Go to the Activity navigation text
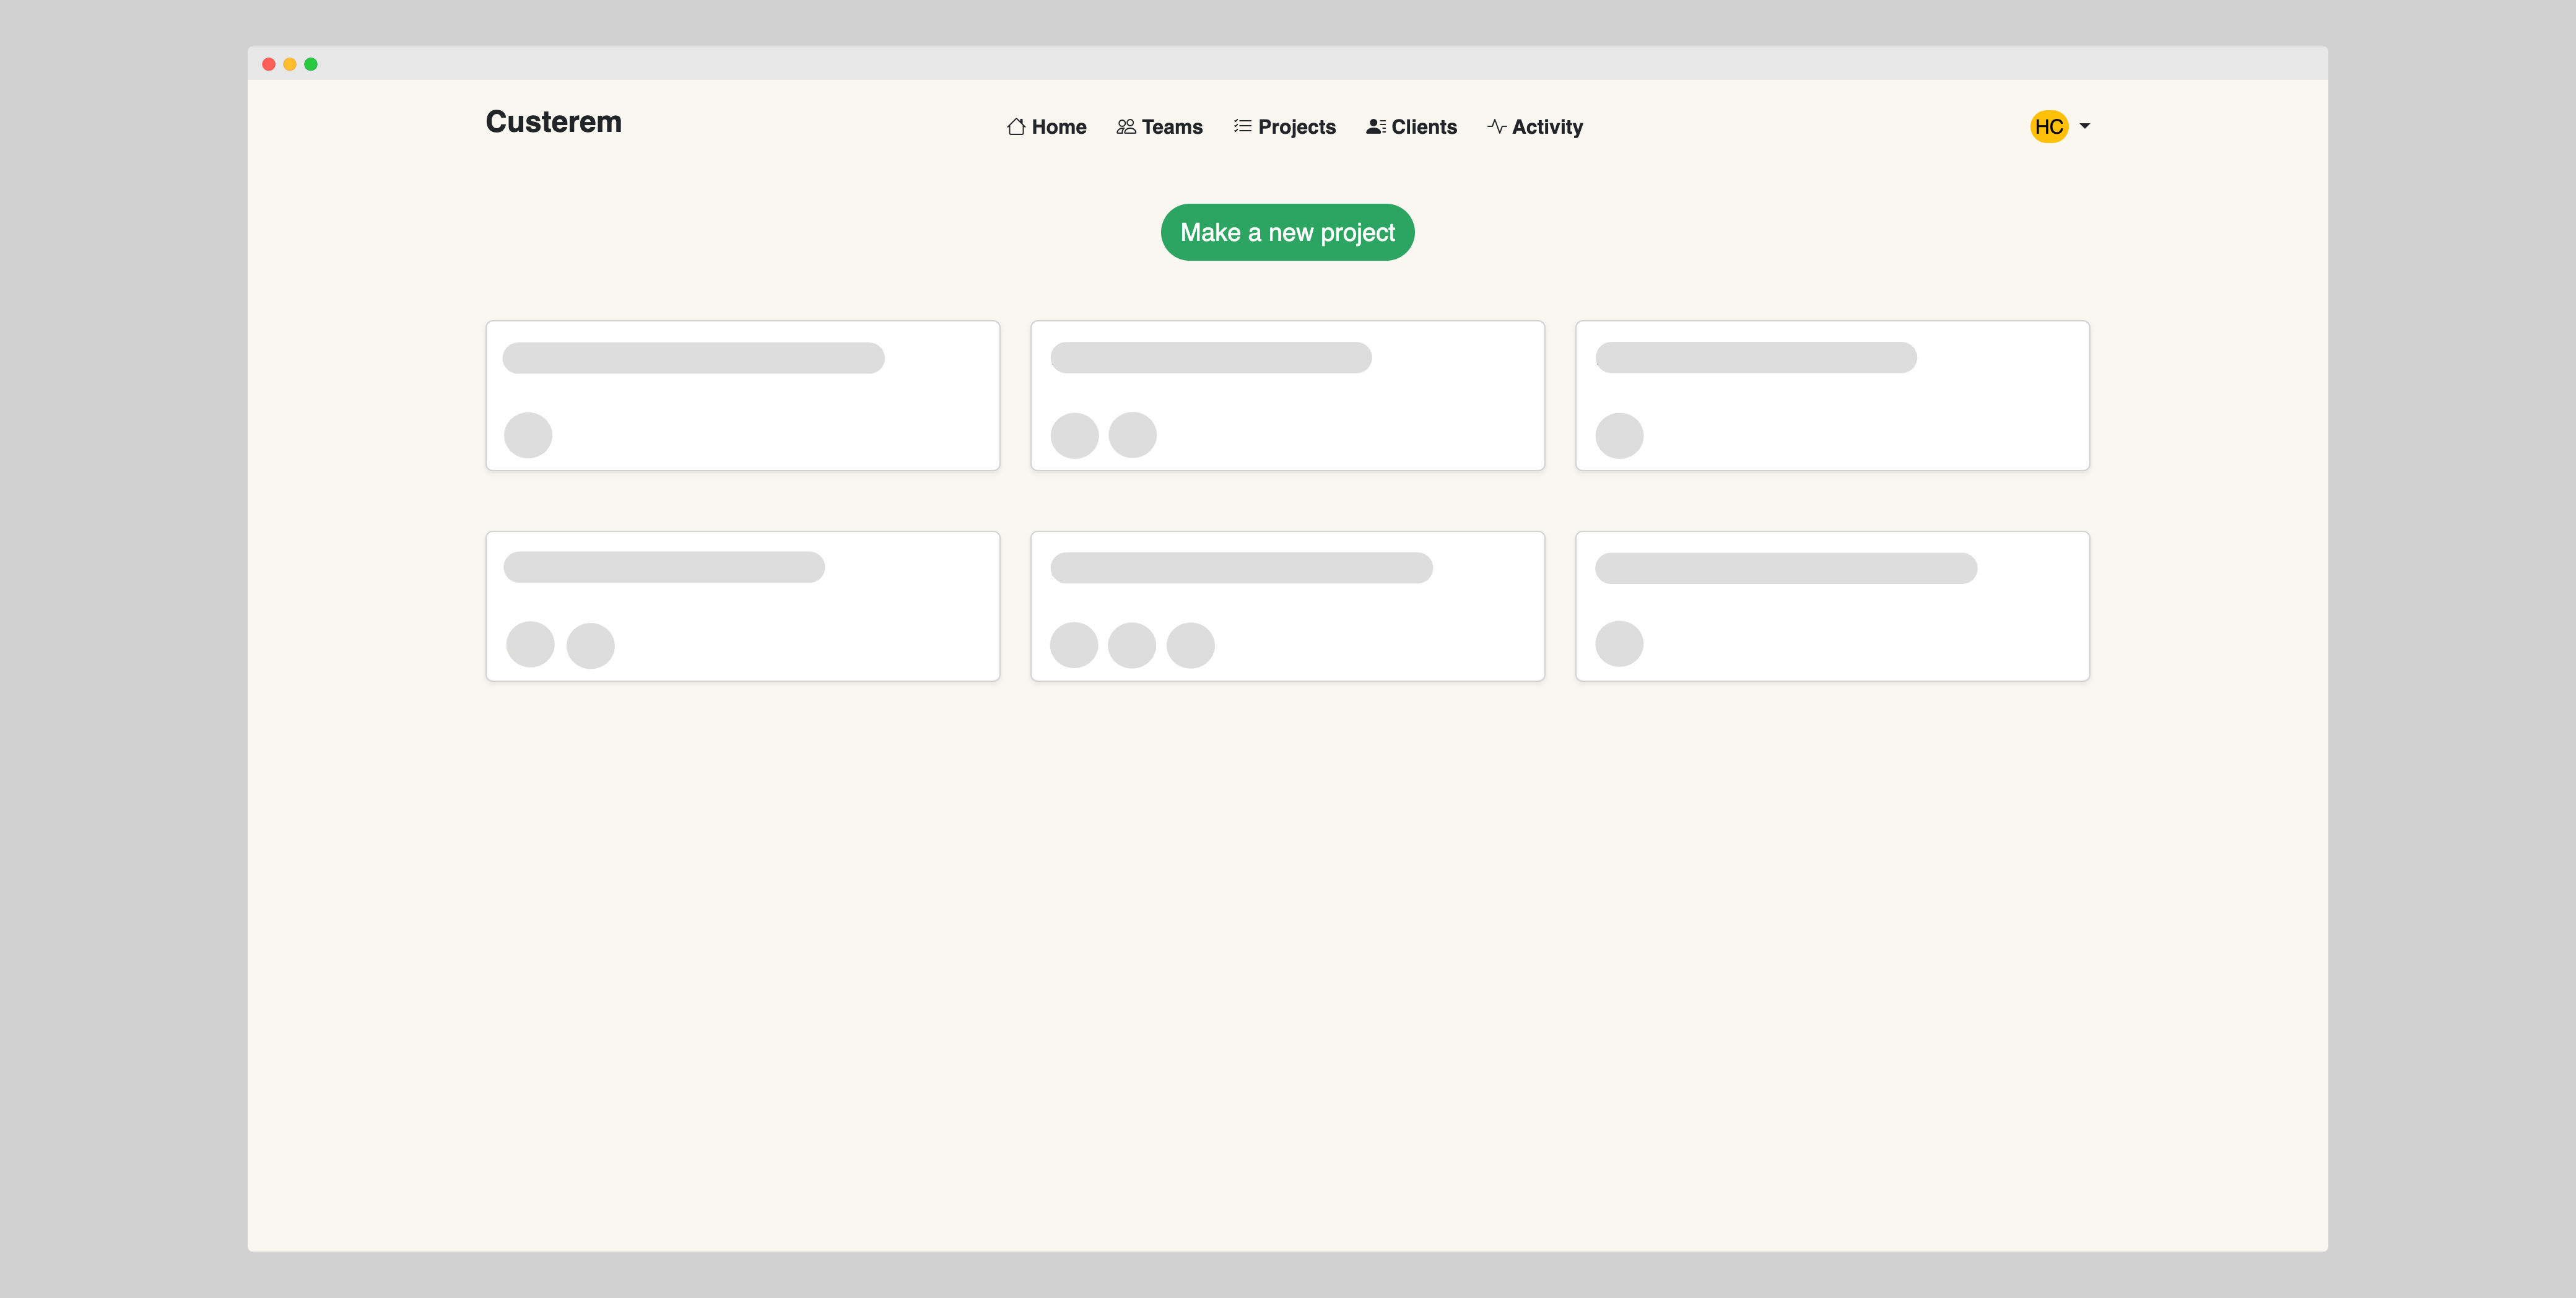Screen dimensions: 2576x1298 pyautogui.click(x=1547, y=127)
